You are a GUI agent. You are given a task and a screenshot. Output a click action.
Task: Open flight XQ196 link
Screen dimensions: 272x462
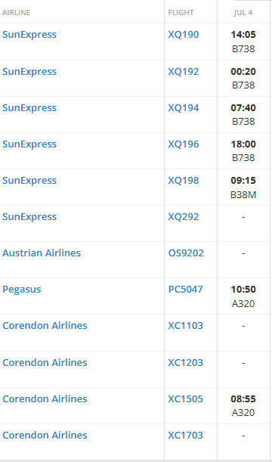(x=184, y=144)
